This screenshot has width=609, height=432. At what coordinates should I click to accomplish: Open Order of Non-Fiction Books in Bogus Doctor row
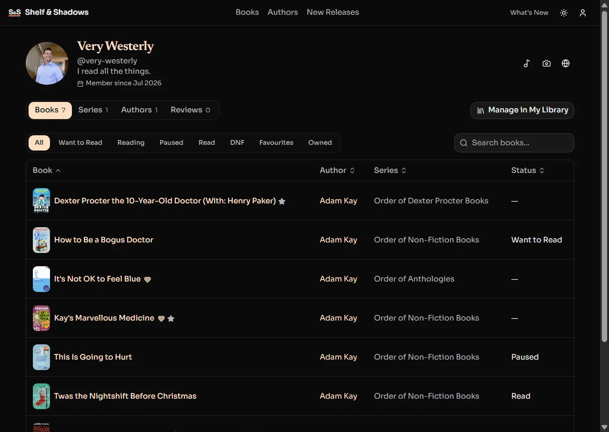[x=427, y=240]
